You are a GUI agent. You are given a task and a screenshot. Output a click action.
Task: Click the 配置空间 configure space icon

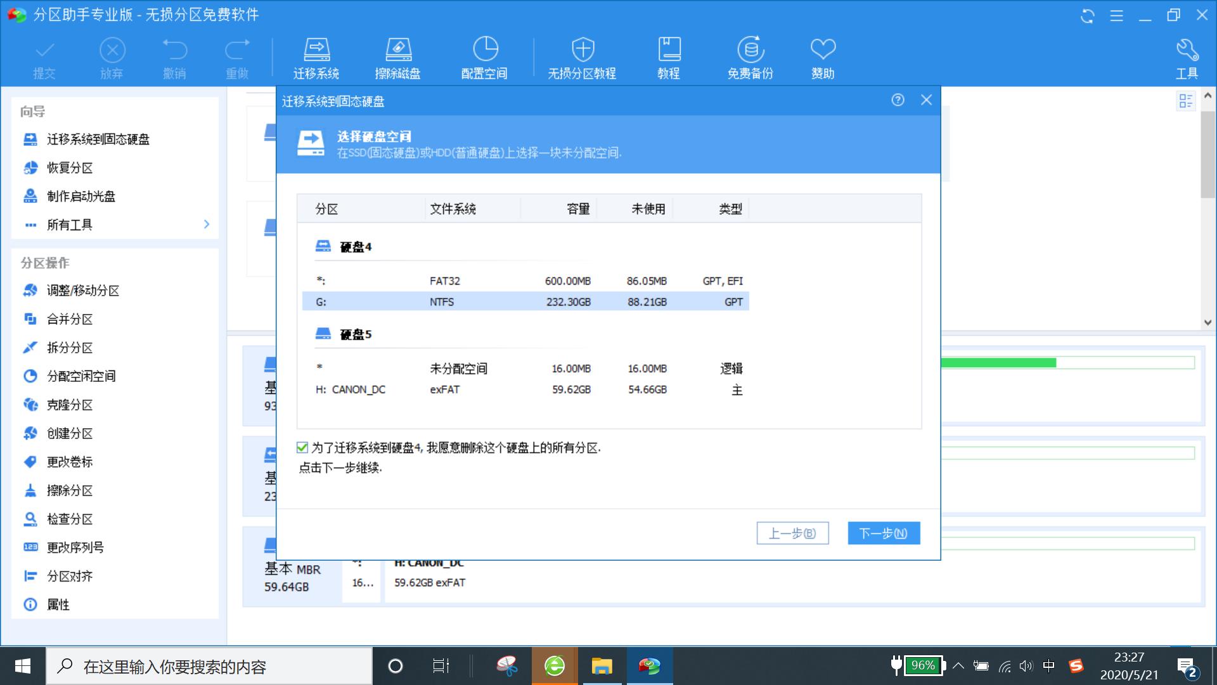[x=485, y=56]
